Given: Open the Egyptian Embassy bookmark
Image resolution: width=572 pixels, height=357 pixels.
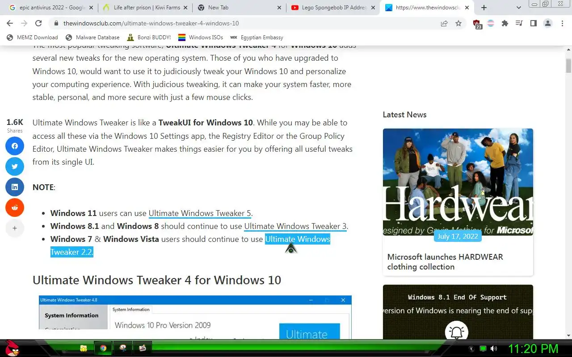Looking at the screenshot, I should 257,37.
